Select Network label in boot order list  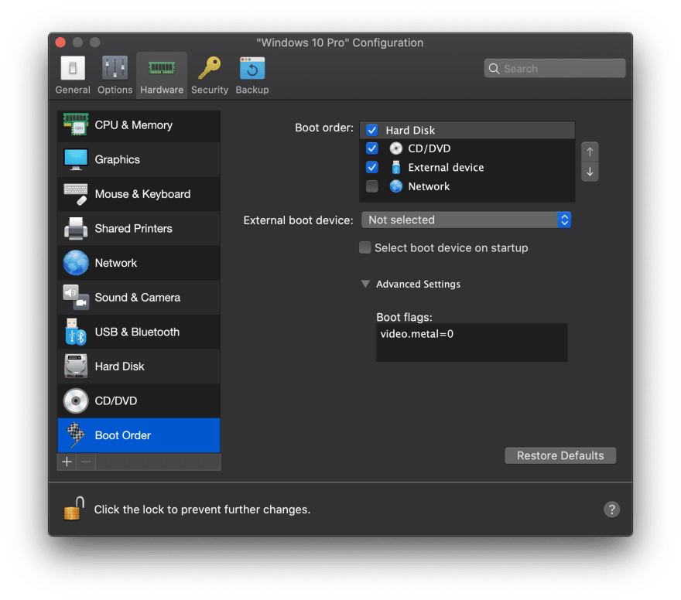pos(429,186)
